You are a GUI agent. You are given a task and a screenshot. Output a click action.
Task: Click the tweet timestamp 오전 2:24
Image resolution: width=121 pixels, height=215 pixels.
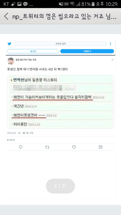click(11, 133)
